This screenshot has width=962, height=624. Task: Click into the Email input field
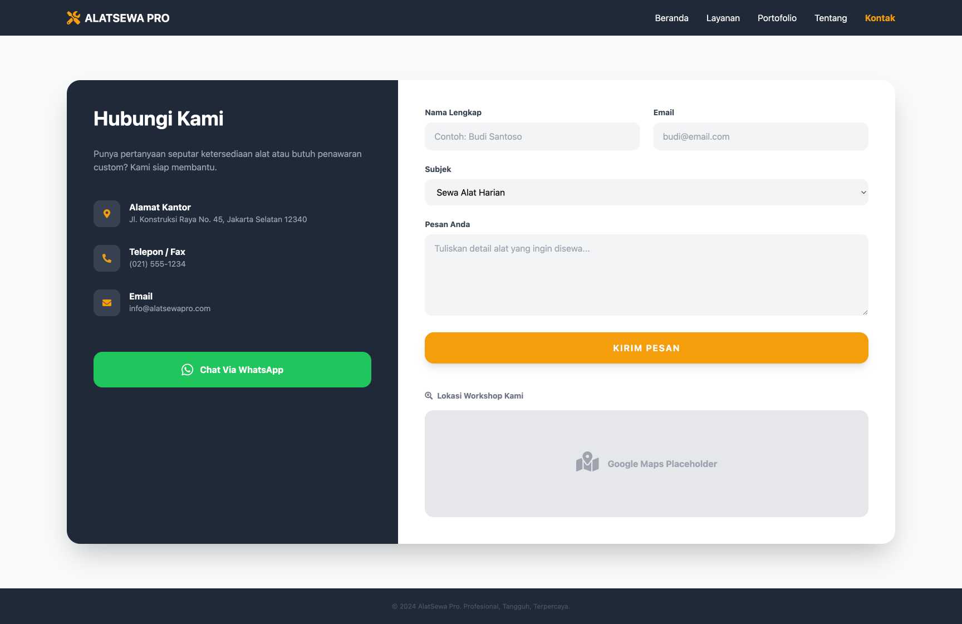tap(760, 137)
